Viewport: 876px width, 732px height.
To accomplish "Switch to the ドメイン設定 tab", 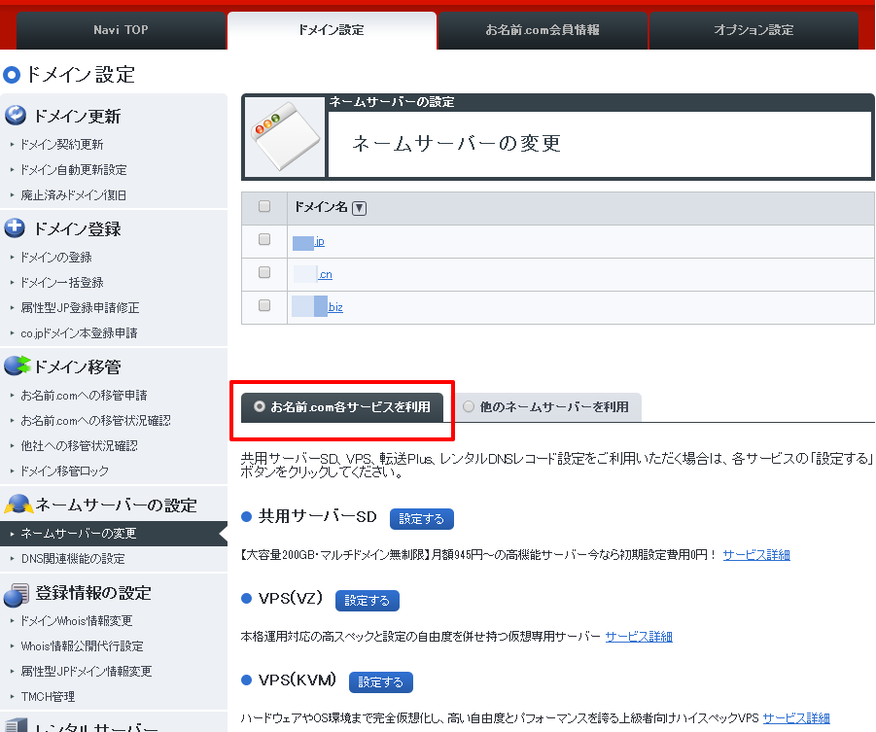I will [332, 30].
